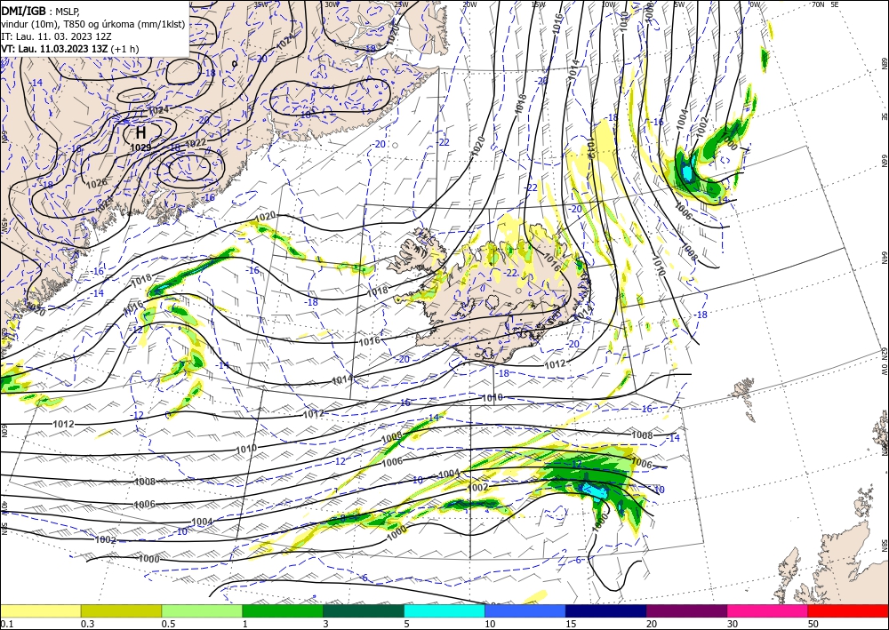
Task: Click the pink 30 mm legend swatch
Action: pyautogui.click(x=768, y=610)
